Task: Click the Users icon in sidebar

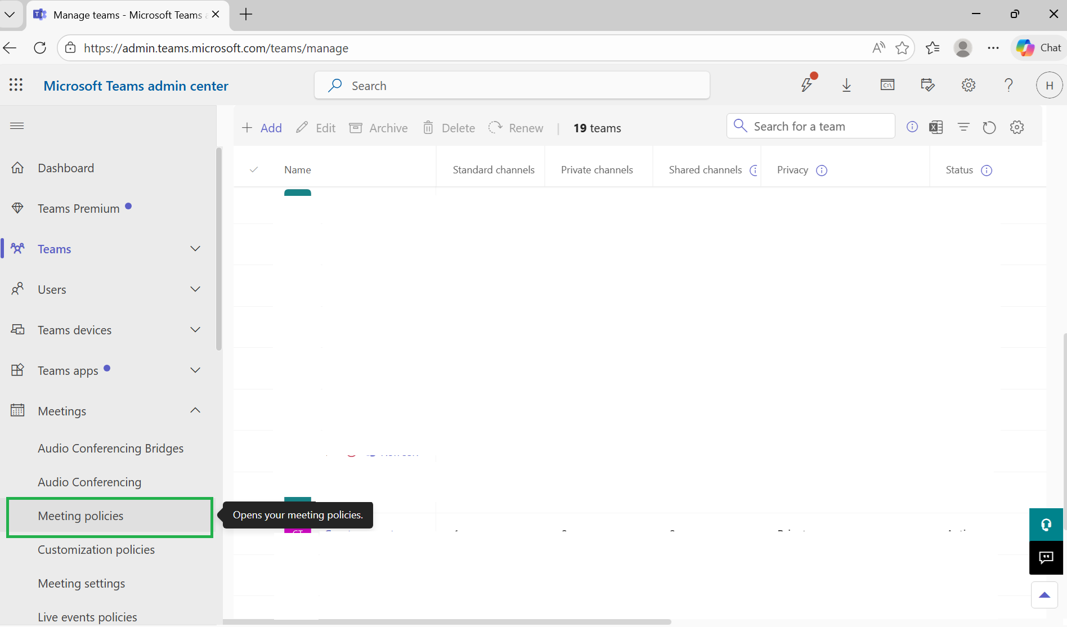Action: click(17, 289)
